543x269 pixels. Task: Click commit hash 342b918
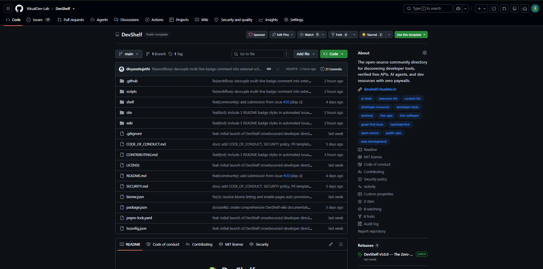coord(292,69)
